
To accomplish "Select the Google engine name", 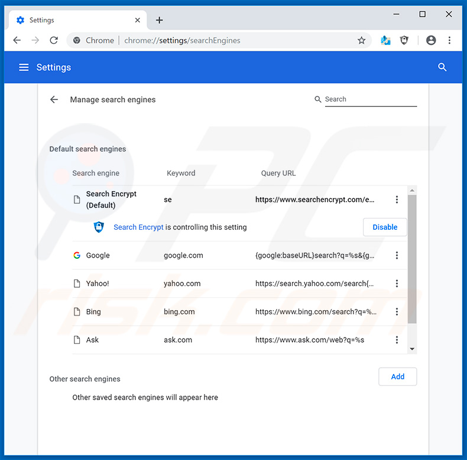I will tap(98, 256).
